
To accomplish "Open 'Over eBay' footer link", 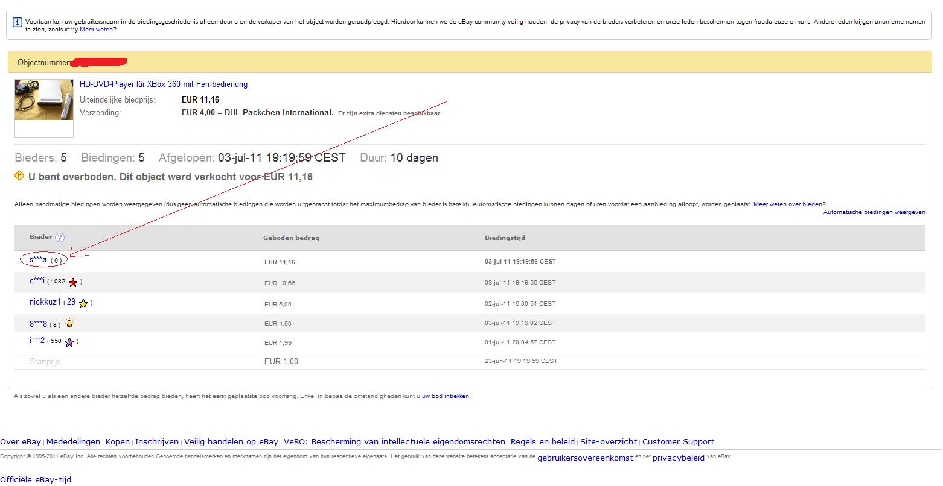I will pos(21,442).
